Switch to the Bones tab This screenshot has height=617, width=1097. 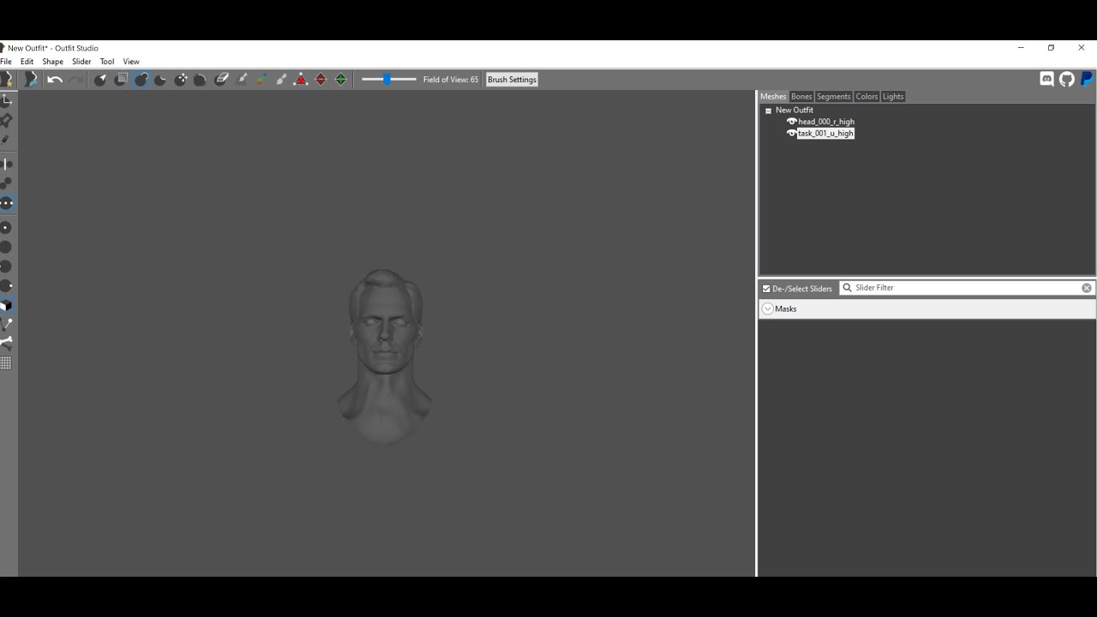(801, 97)
